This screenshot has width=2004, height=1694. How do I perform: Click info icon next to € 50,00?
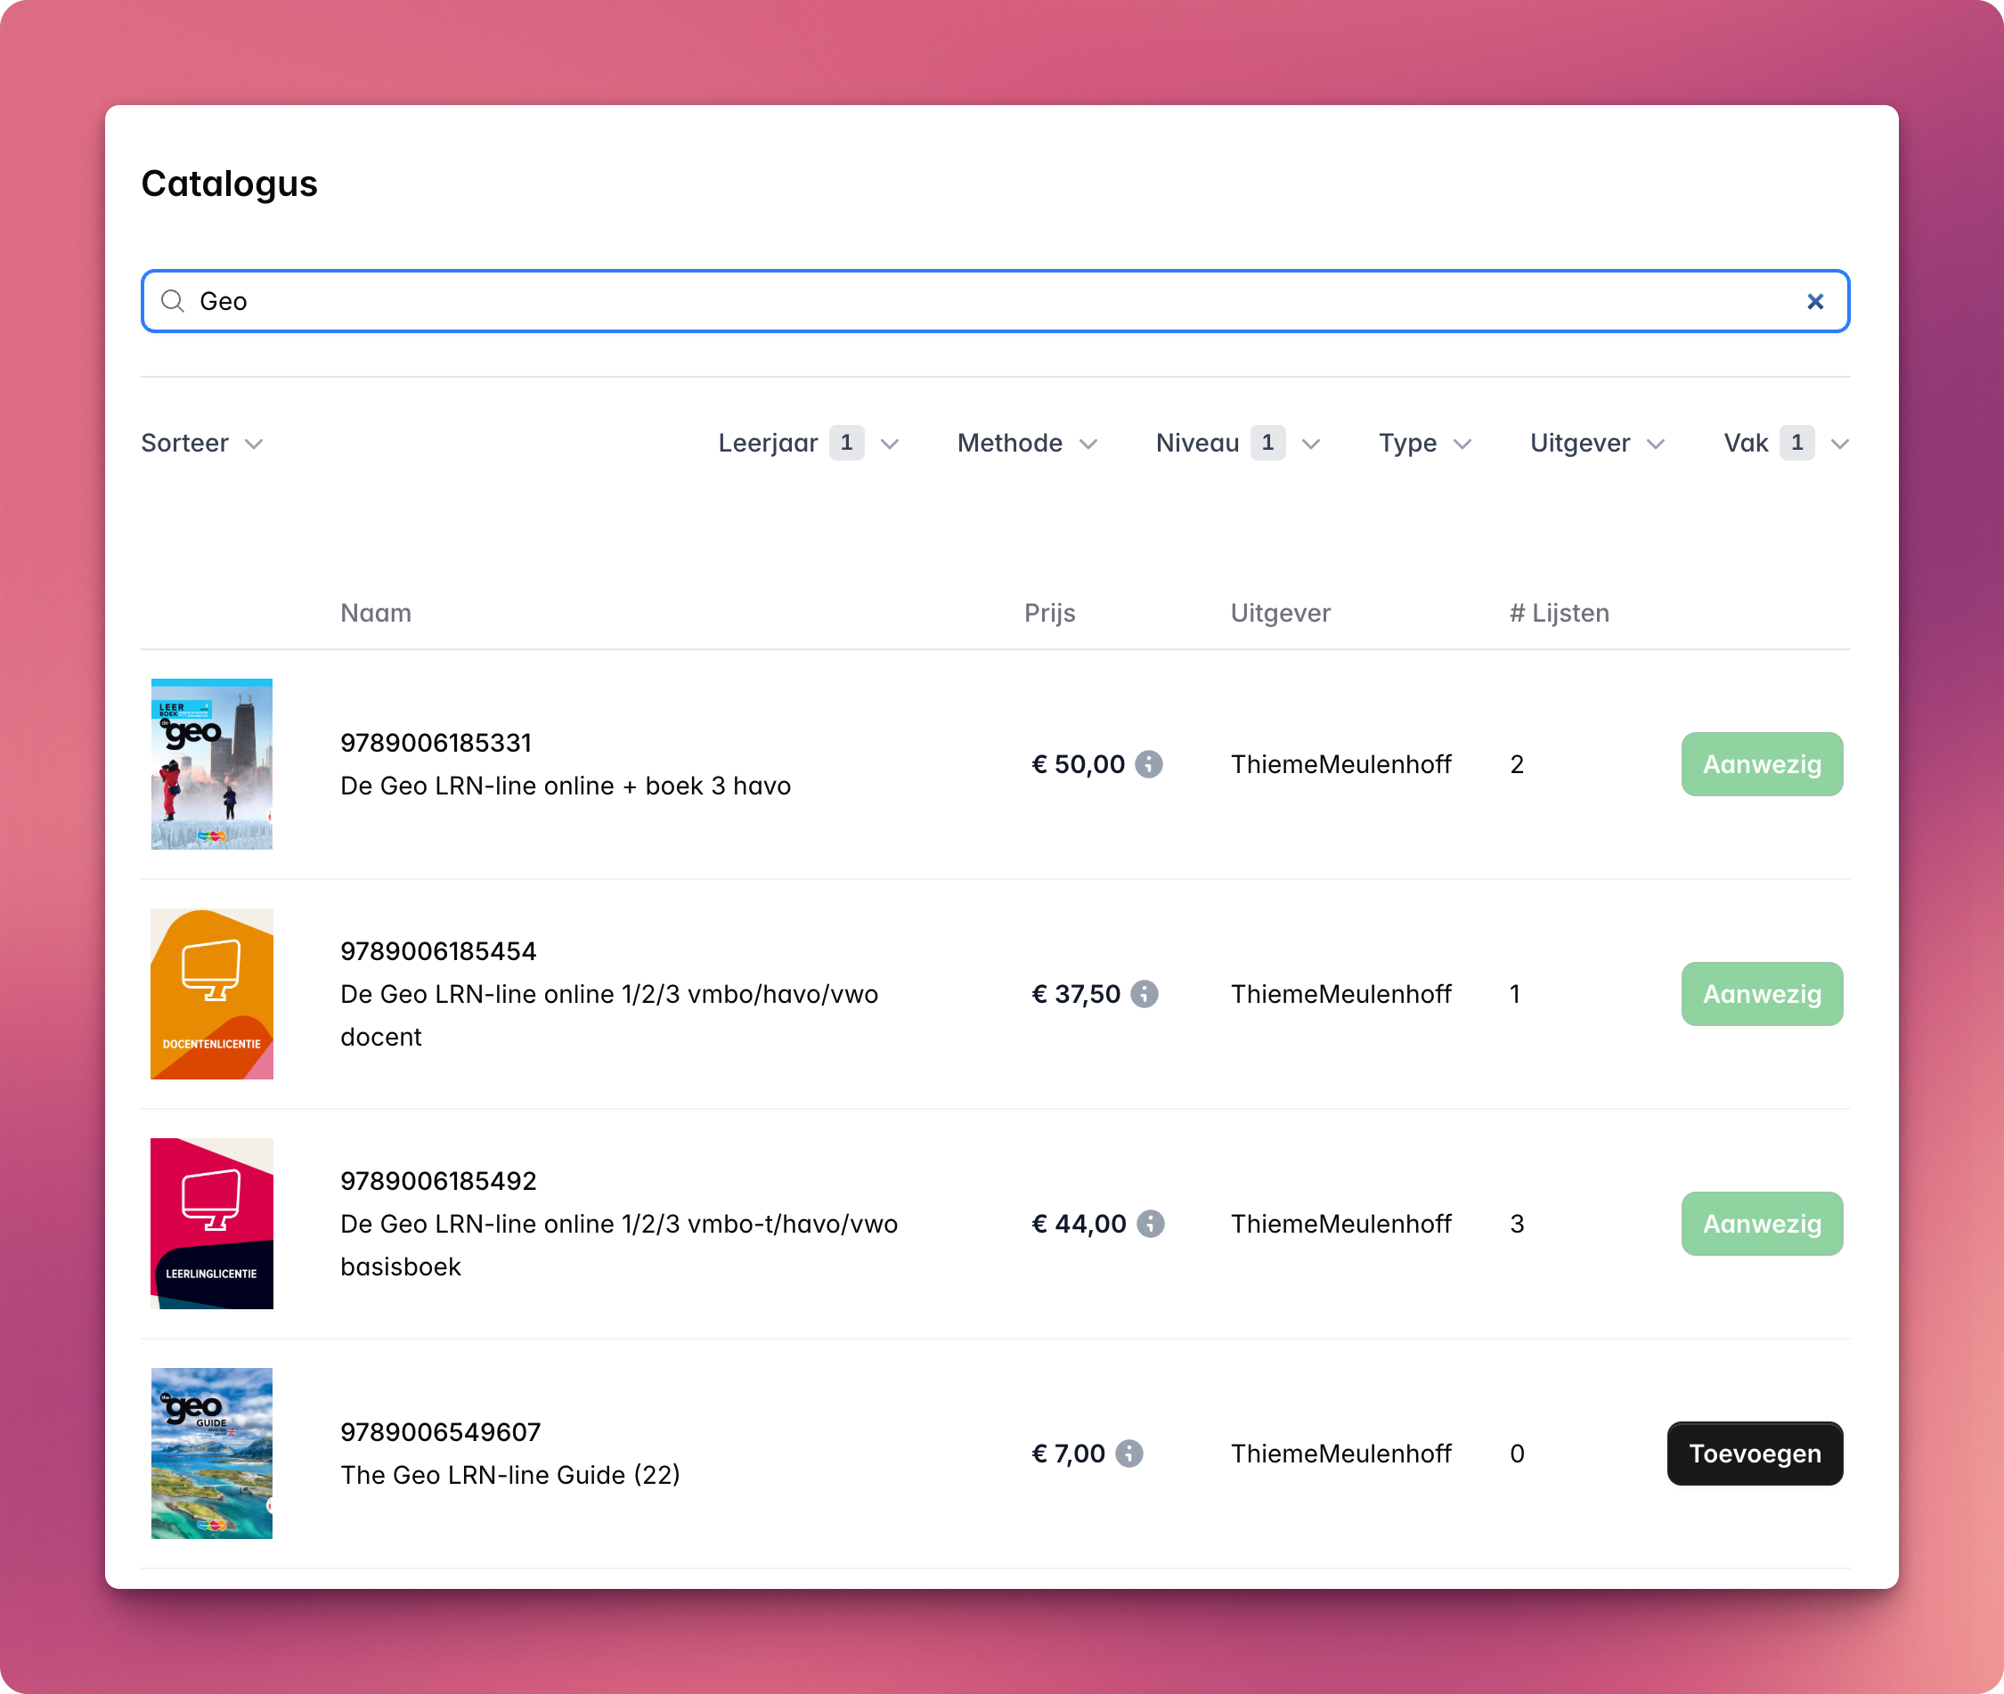pos(1148,764)
